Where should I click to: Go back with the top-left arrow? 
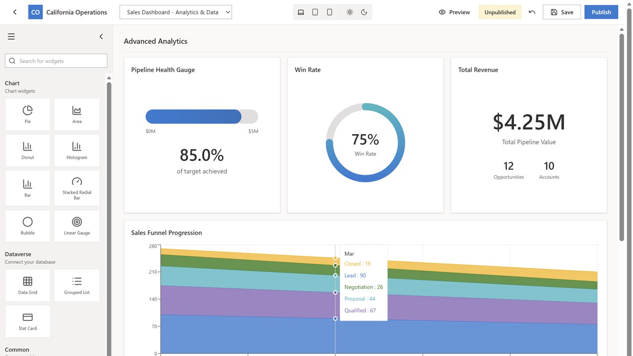click(x=15, y=12)
